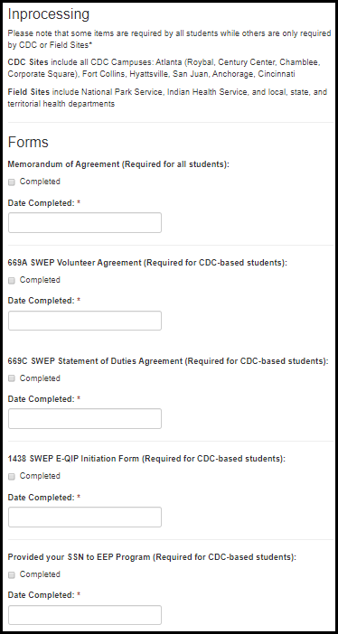Click the Memorandum of Agreement section title
The height and width of the screenshot is (634, 338).
point(118,164)
